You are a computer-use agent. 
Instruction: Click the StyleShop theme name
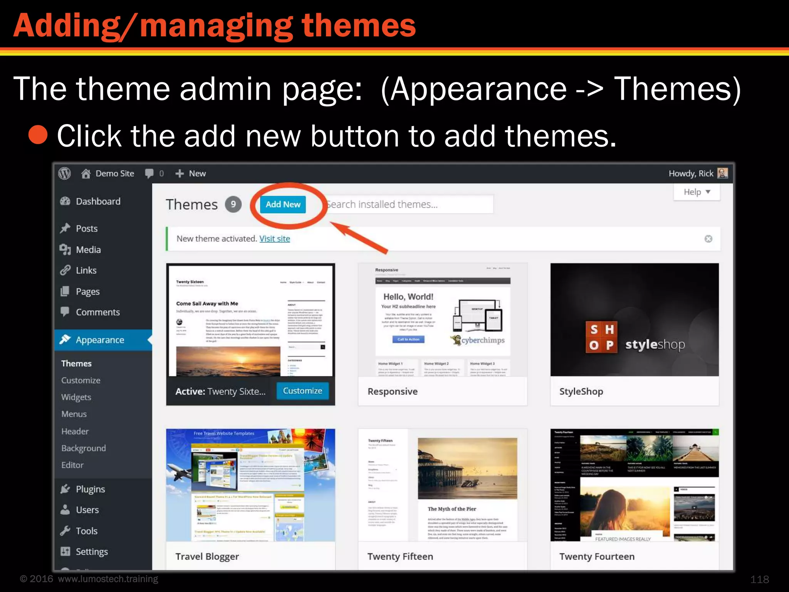581,392
